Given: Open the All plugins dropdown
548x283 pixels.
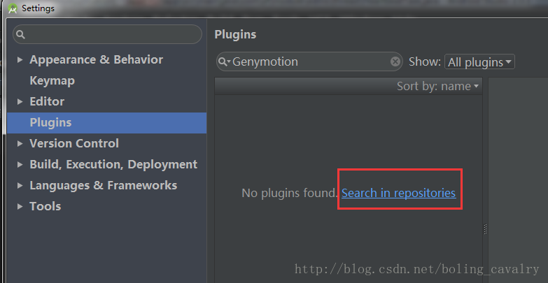Looking at the screenshot, I should [x=479, y=62].
